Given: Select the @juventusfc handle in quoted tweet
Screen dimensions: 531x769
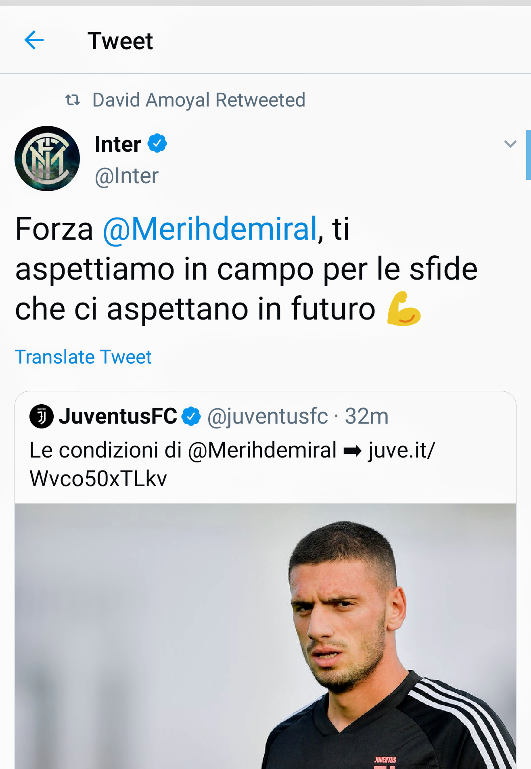Looking at the screenshot, I should [x=267, y=416].
